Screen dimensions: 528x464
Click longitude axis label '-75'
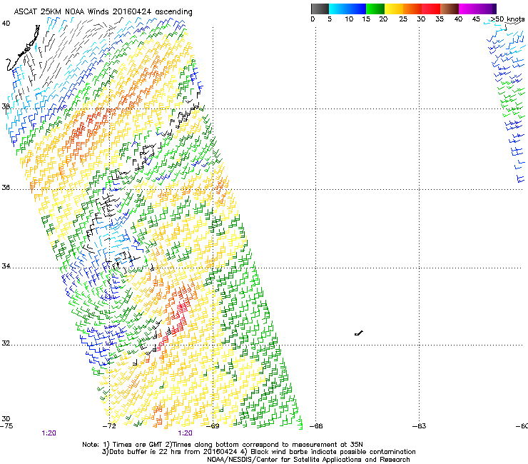point(6,426)
